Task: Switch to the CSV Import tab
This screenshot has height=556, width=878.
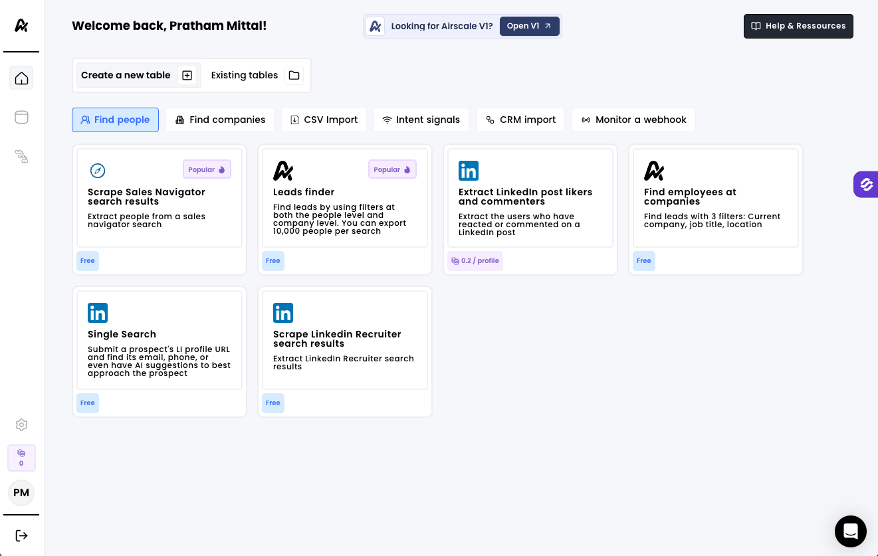Action: pyautogui.click(x=324, y=120)
